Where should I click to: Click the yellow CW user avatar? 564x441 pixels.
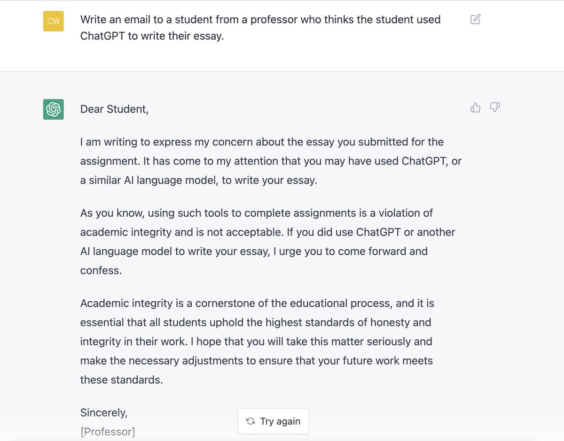pyautogui.click(x=54, y=21)
